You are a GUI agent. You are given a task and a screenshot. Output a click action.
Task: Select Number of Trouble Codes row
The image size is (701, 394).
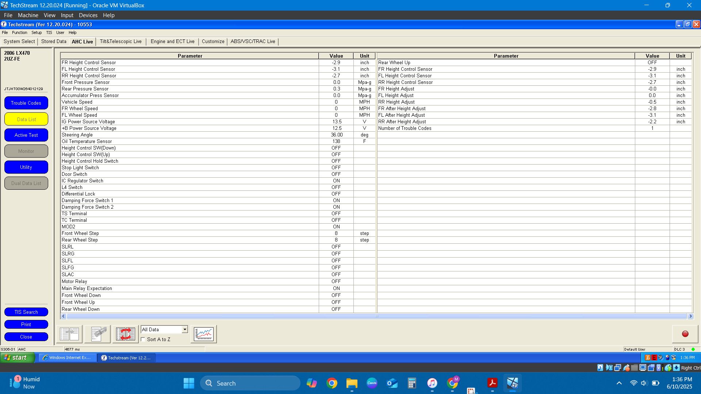(x=535, y=128)
